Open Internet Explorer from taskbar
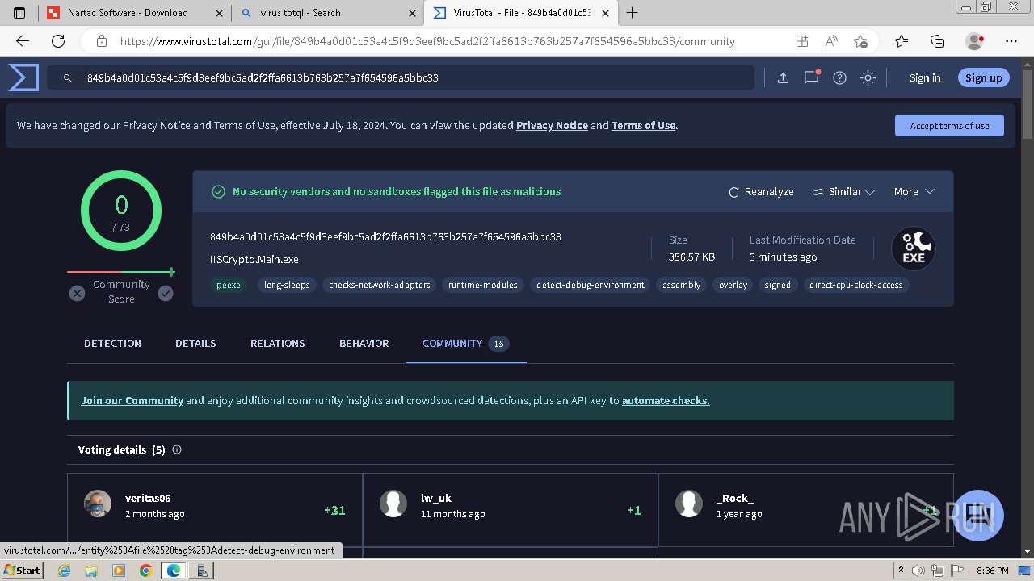The height and width of the screenshot is (581, 1034). point(65,571)
